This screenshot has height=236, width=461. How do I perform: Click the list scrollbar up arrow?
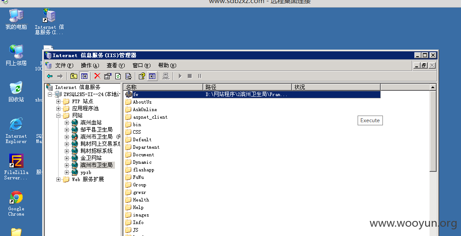433,87
